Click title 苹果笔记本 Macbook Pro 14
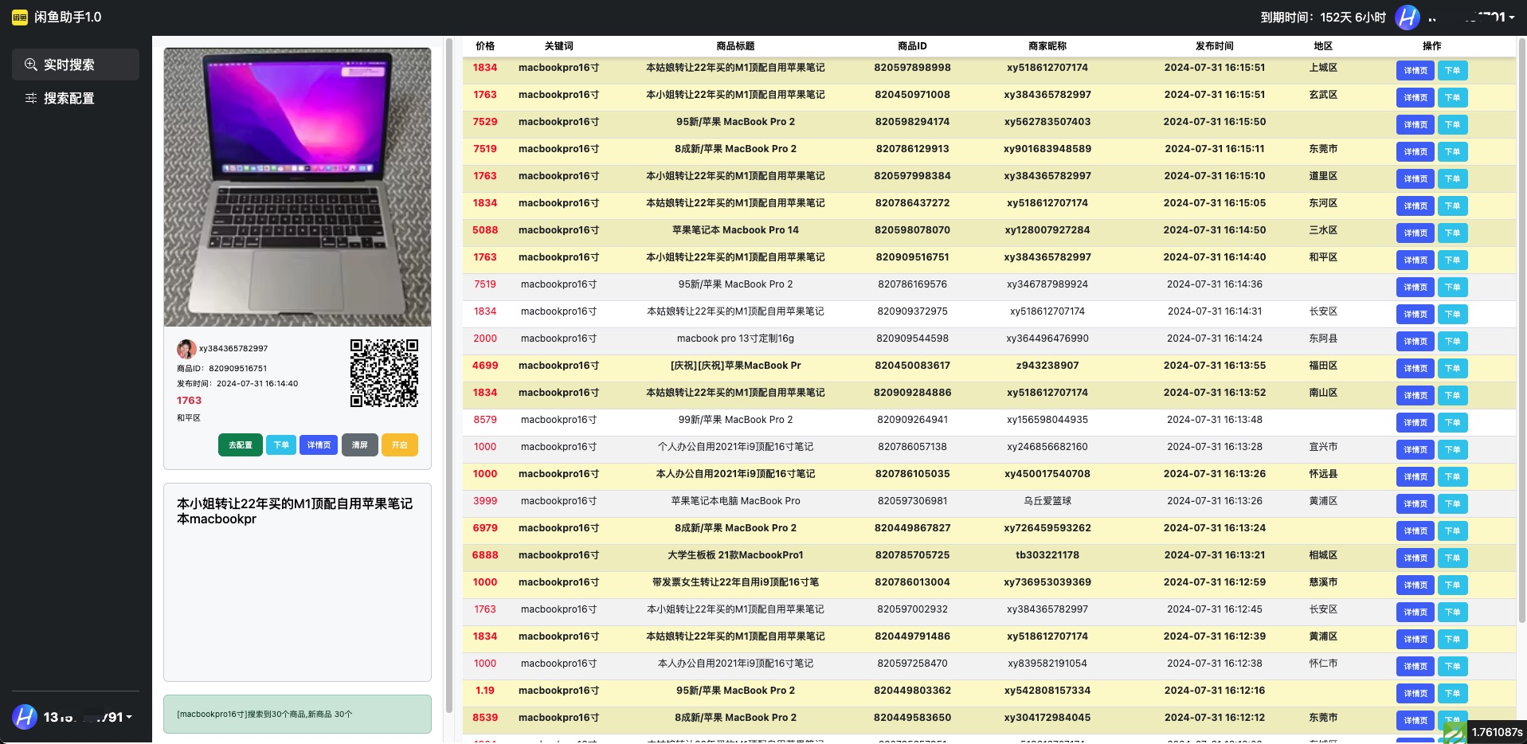The width and height of the screenshot is (1527, 744). (x=735, y=230)
